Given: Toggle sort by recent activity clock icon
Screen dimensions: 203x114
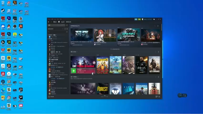Looking at the screenshot, I should [x=65, y=29].
